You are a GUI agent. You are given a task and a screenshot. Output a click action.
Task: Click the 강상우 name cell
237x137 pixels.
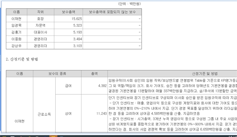pyautogui.click(x=17, y=46)
